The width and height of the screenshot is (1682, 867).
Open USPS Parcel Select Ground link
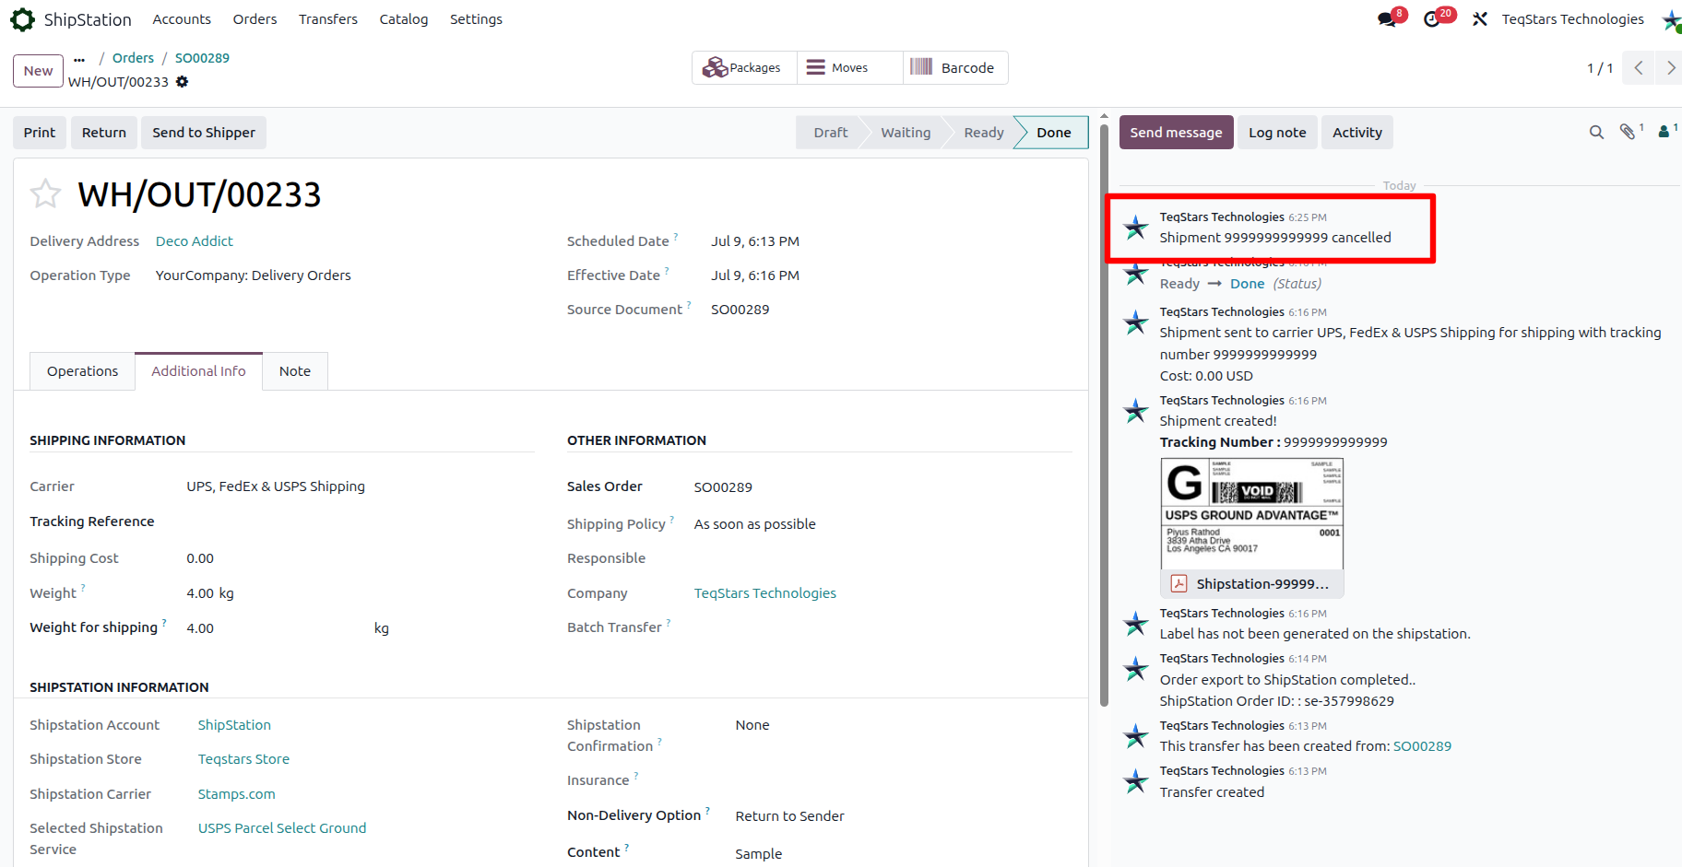[282, 828]
